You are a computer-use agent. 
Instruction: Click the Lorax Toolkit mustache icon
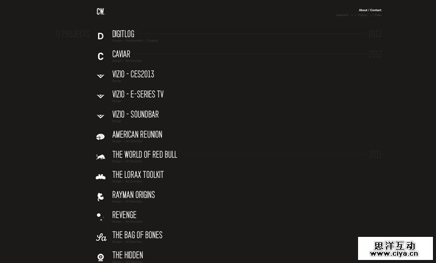click(100, 177)
